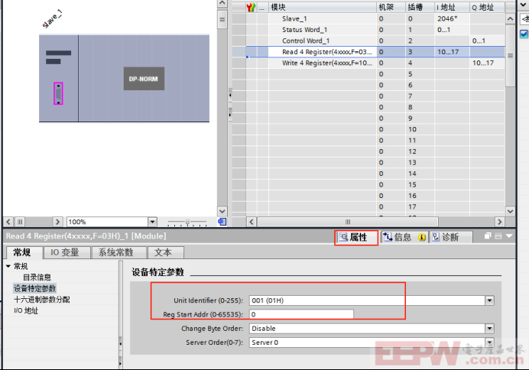Image resolution: width=529 pixels, height=370 pixels.
Task: Adjust the zoom slider handle
Action: coord(187,222)
